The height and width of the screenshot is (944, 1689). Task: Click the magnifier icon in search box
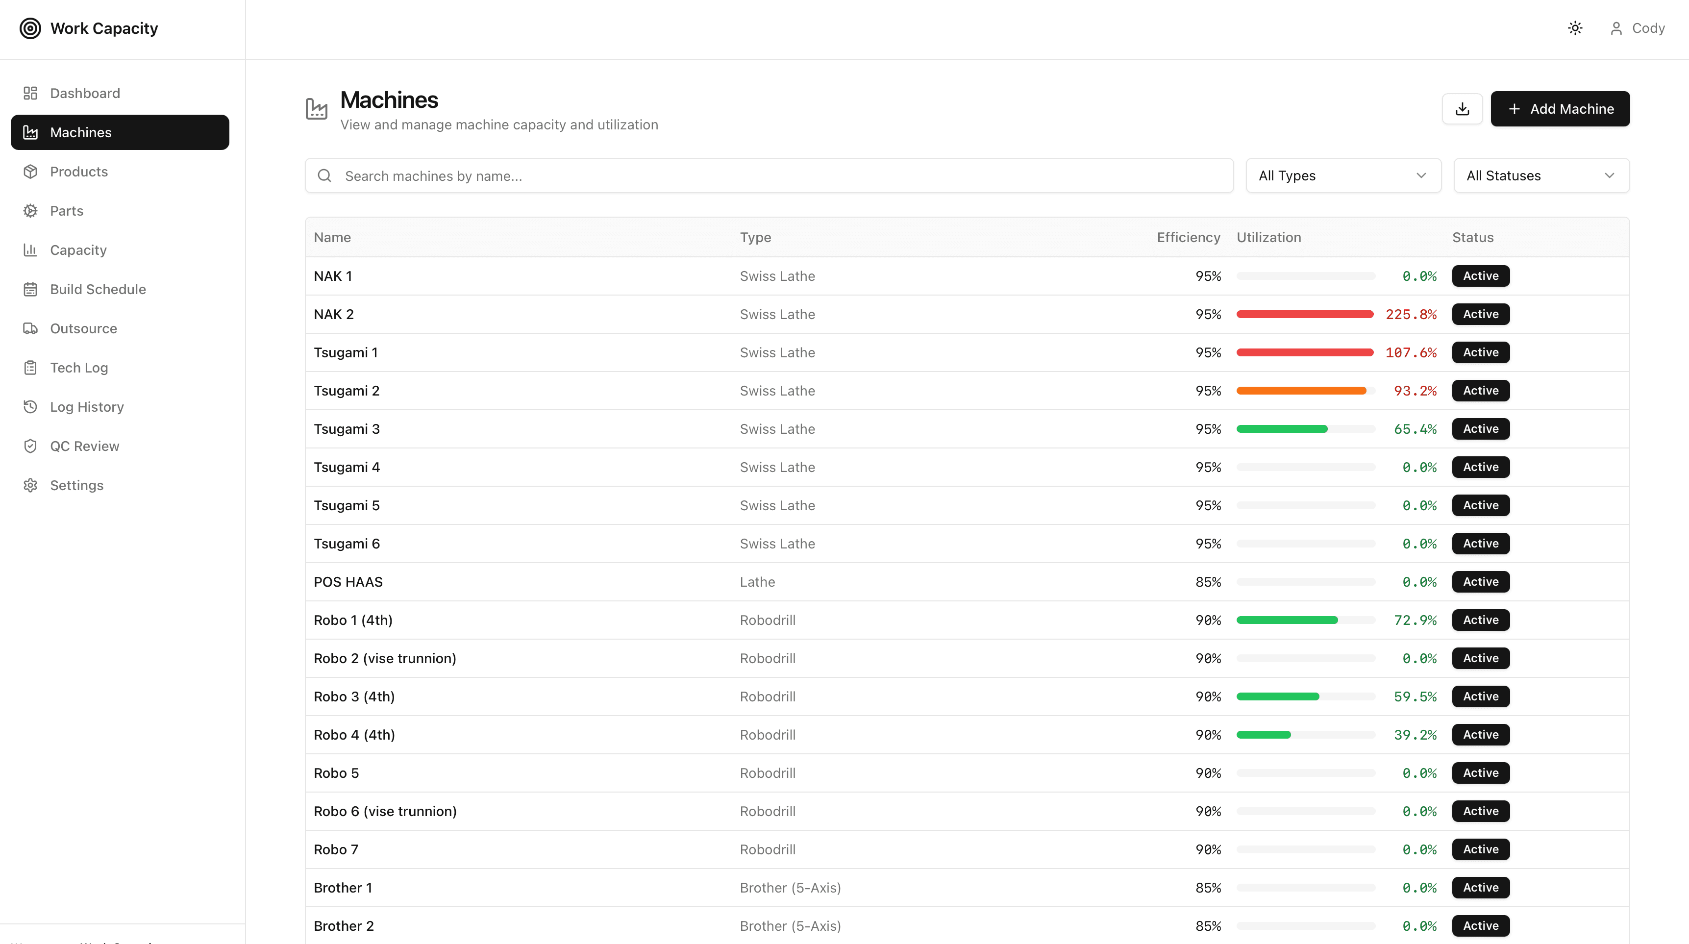pos(324,175)
